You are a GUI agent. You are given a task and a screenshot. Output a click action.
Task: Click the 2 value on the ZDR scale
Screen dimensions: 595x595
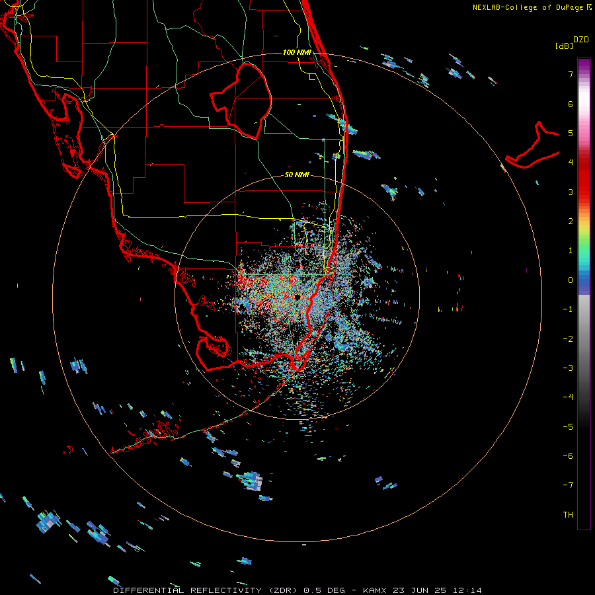(x=571, y=221)
